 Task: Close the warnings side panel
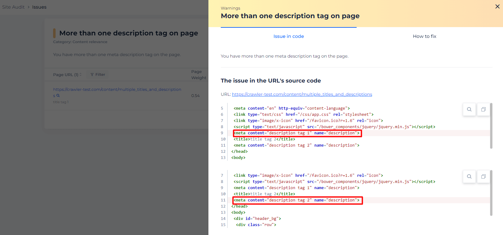pyautogui.click(x=497, y=6)
